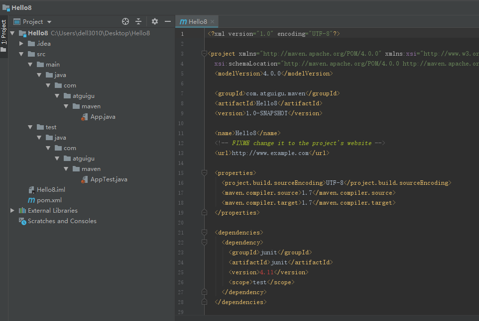The height and width of the screenshot is (321, 479).
Task: Fold the project tag at line 3
Action: click(204, 54)
